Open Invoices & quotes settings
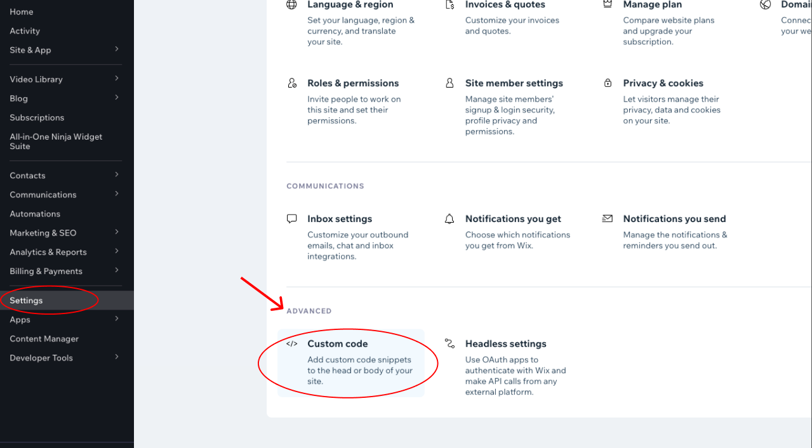The image size is (812, 448). [505, 4]
